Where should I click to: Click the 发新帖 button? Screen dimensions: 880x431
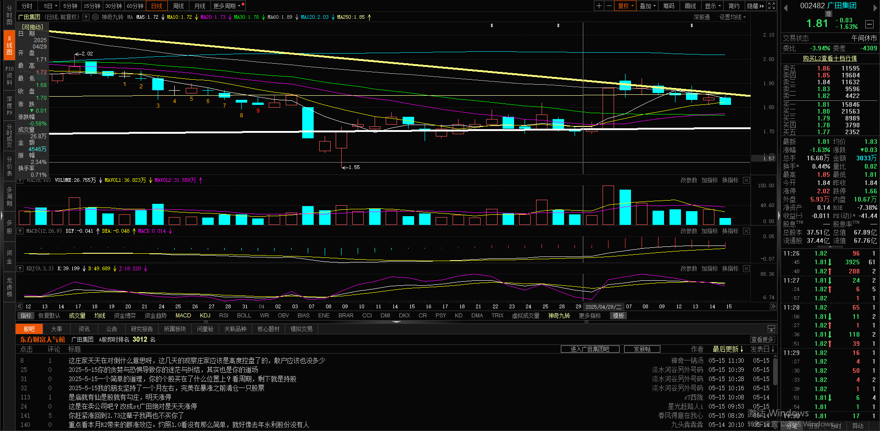pos(642,349)
